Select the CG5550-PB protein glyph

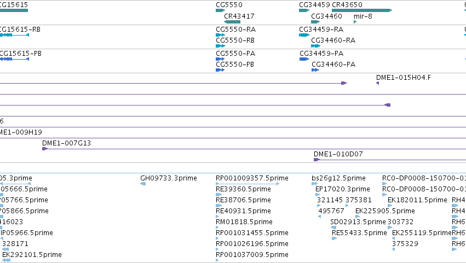pyautogui.click(x=220, y=70)
